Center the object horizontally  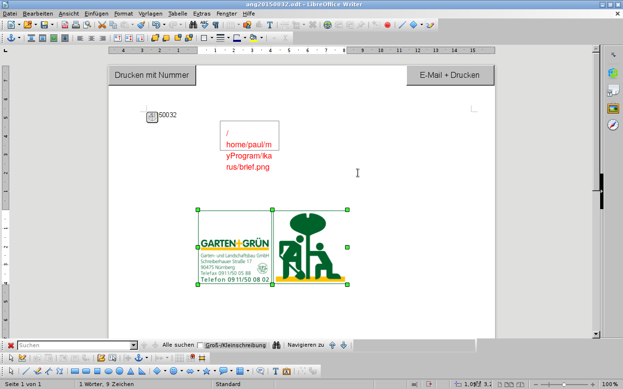pos(92,38)
